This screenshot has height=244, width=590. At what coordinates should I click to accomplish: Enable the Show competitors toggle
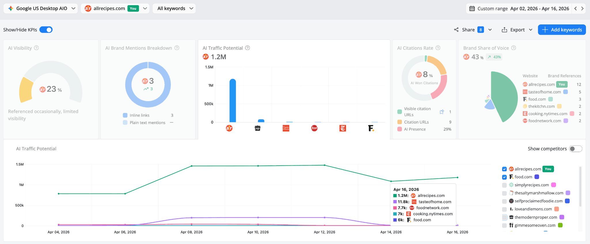[576, 149]
